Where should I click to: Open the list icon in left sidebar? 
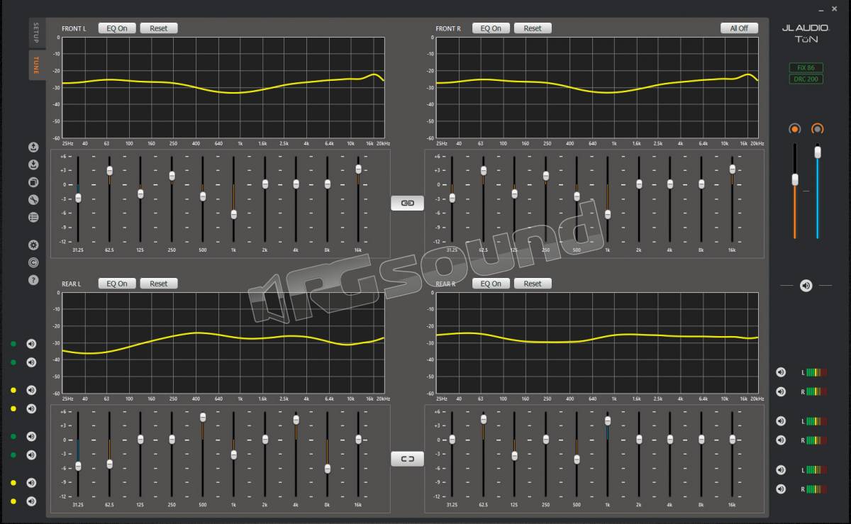coord(33,217)
